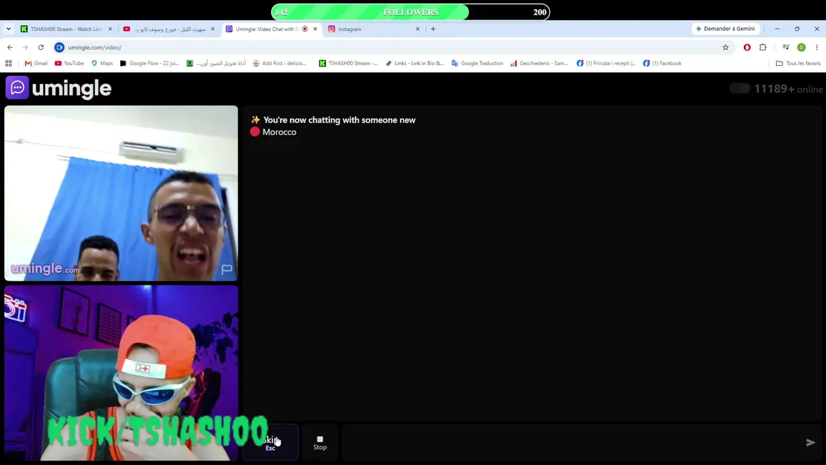Close the Umingle Video Chat tab
826x465 pixels.
pyautogui.click(x=315, y=29)
